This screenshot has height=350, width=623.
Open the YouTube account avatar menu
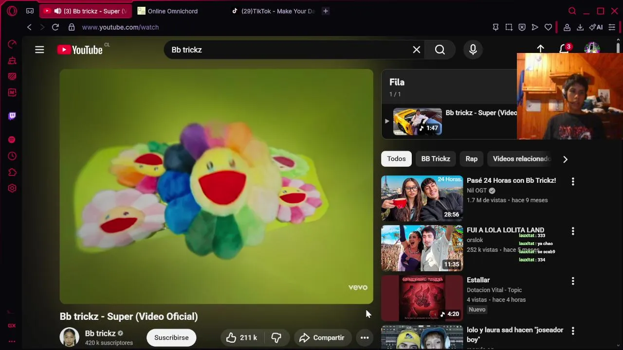pos(592,48)
